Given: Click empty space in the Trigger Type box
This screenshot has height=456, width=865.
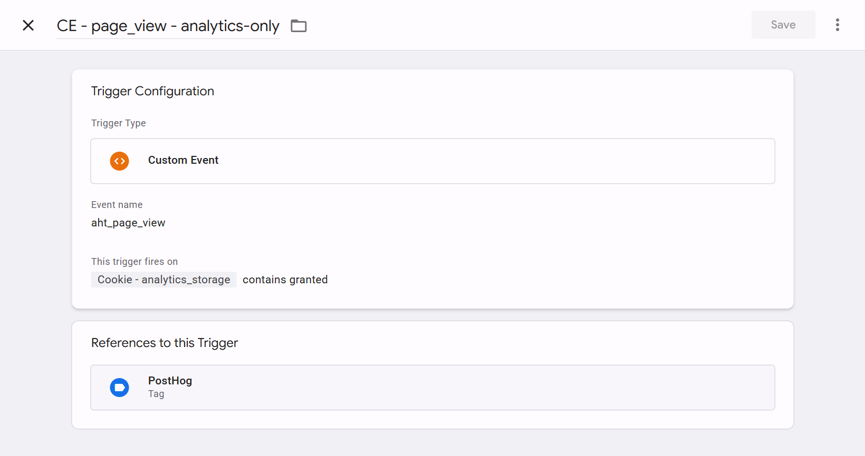Looking at the screenshot, I should (x=475, y=161).
